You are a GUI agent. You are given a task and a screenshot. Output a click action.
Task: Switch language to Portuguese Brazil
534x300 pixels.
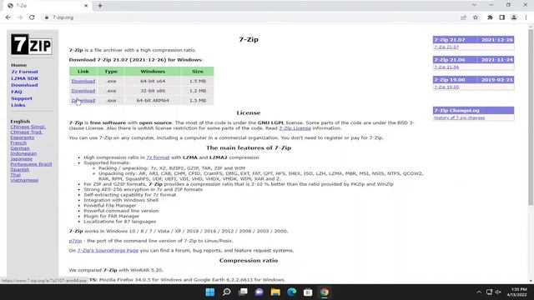pyautogui.click(x=31, y=164)
